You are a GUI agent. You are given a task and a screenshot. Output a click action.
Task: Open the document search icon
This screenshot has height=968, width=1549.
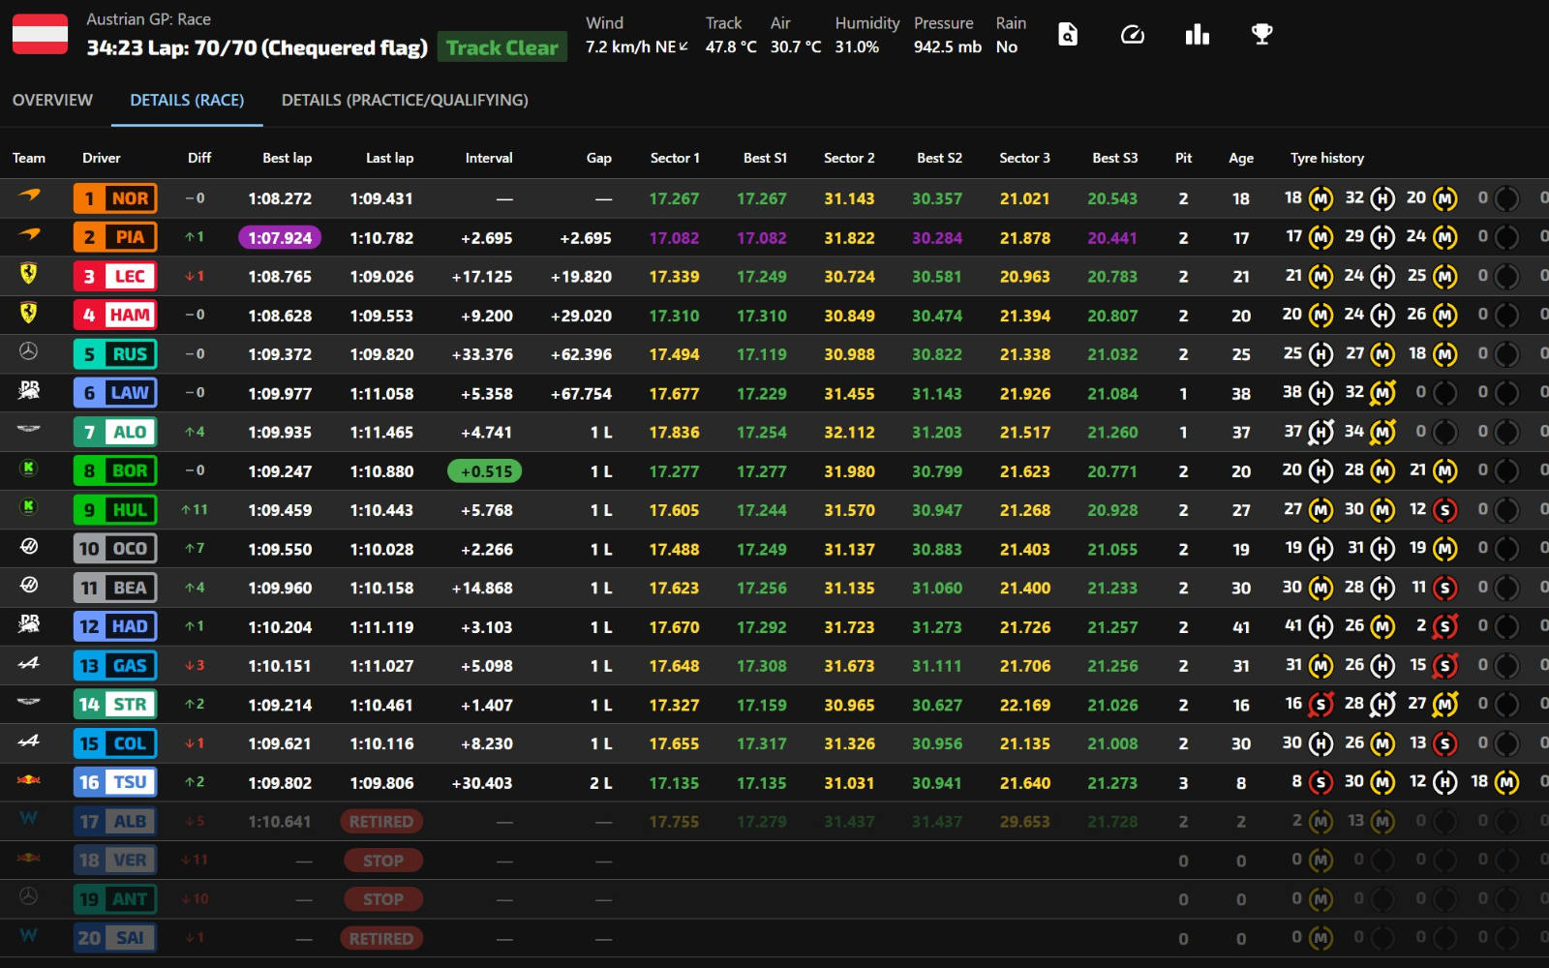(1067, 35)
